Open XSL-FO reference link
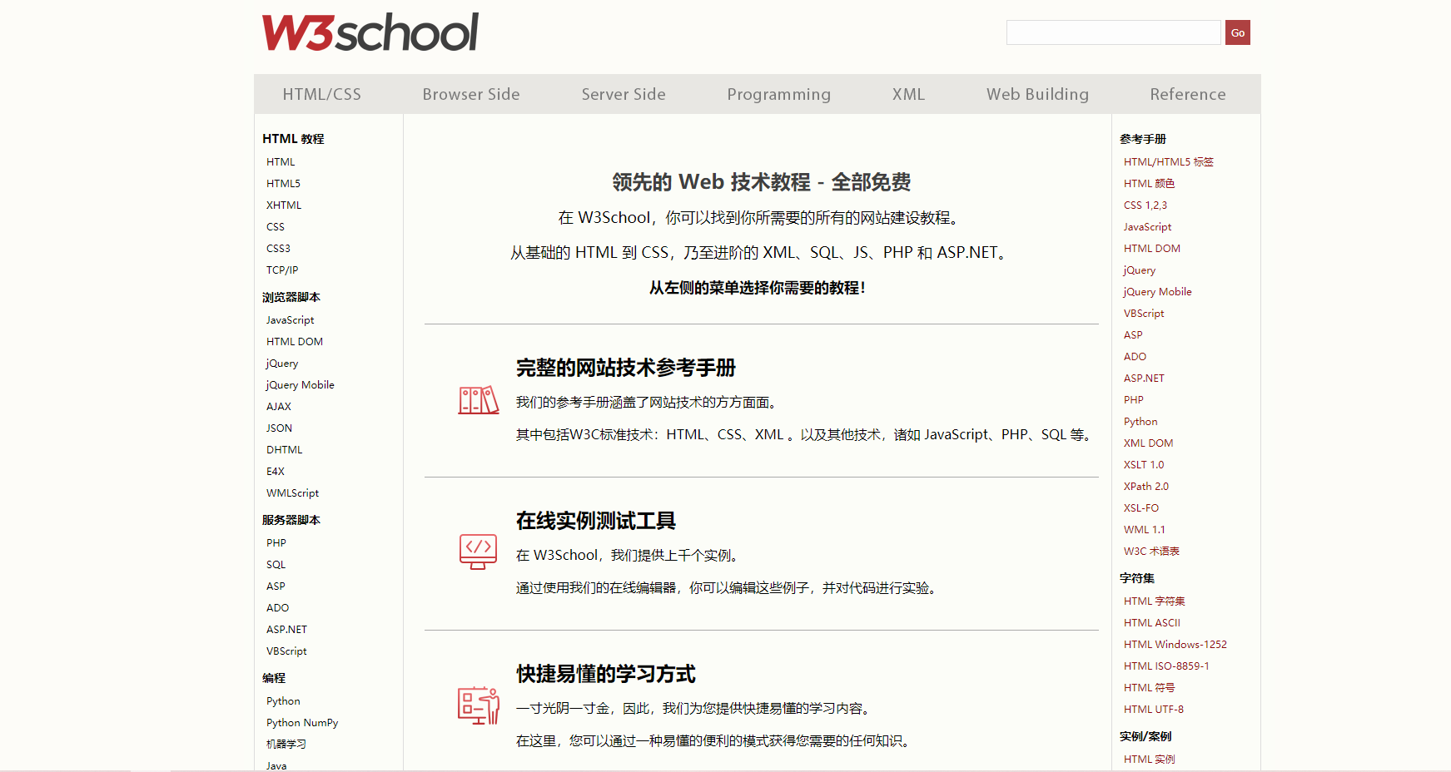 1141,507
